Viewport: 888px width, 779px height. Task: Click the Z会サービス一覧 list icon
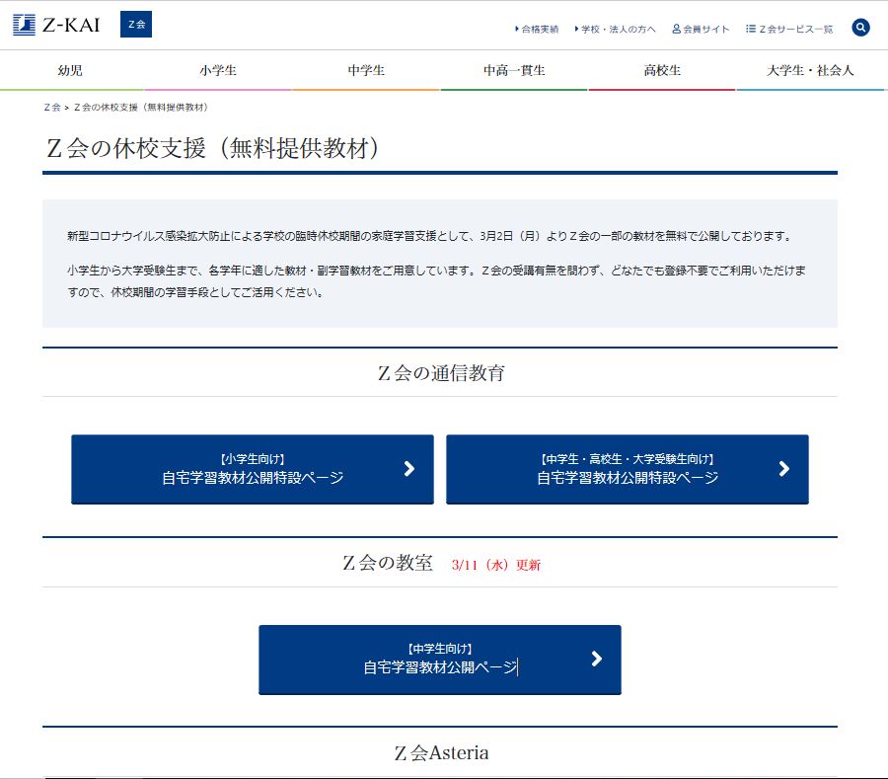tap(751, 30)
